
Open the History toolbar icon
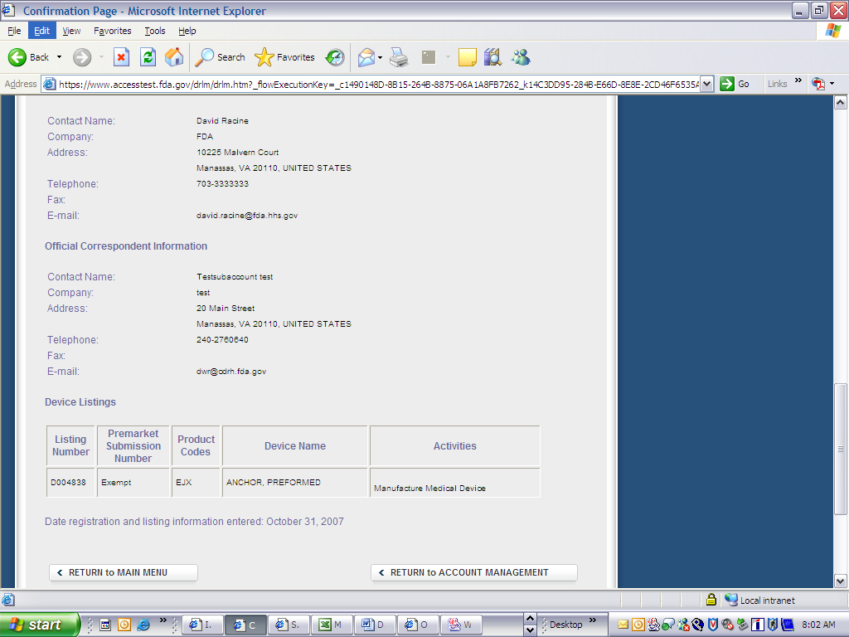335,57
